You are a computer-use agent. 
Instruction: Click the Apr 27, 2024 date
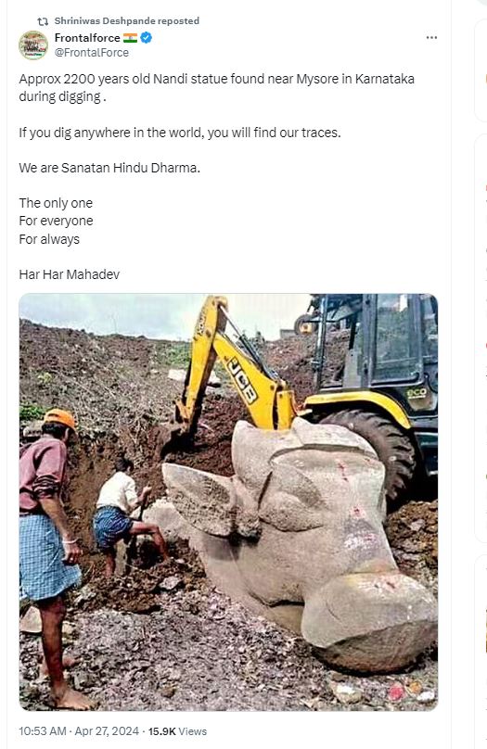(x=107, y=731)
